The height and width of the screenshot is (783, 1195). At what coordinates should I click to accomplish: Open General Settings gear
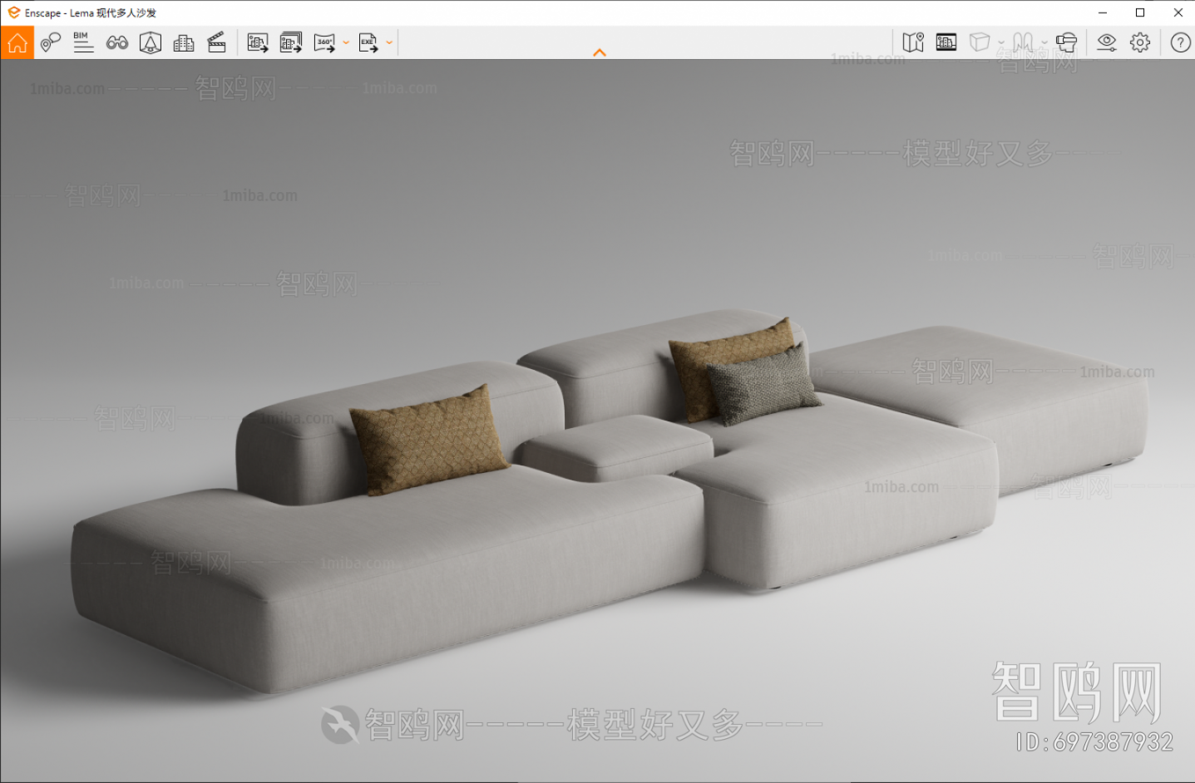1140,42
